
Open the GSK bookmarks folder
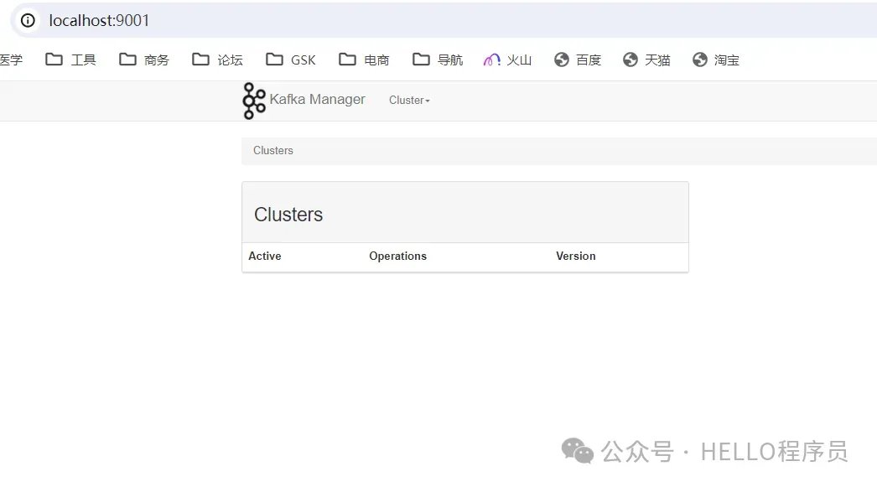click(x=291, y=60)
